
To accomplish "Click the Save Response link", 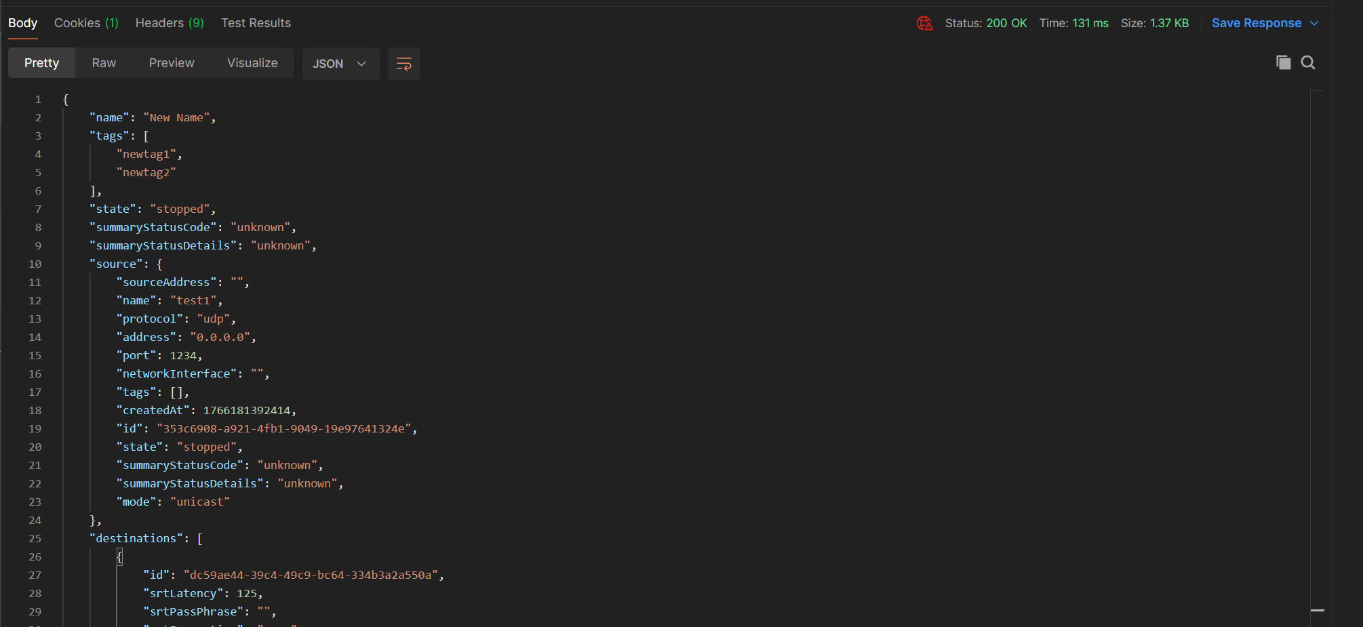I will point(1256,23).
